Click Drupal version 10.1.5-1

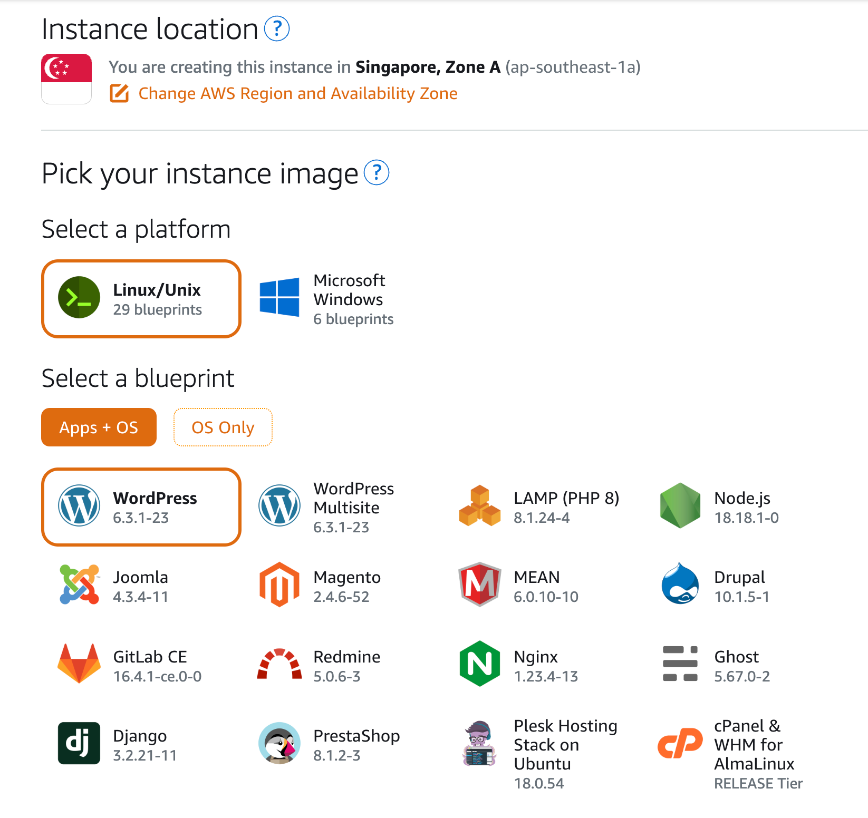[741, 597]
